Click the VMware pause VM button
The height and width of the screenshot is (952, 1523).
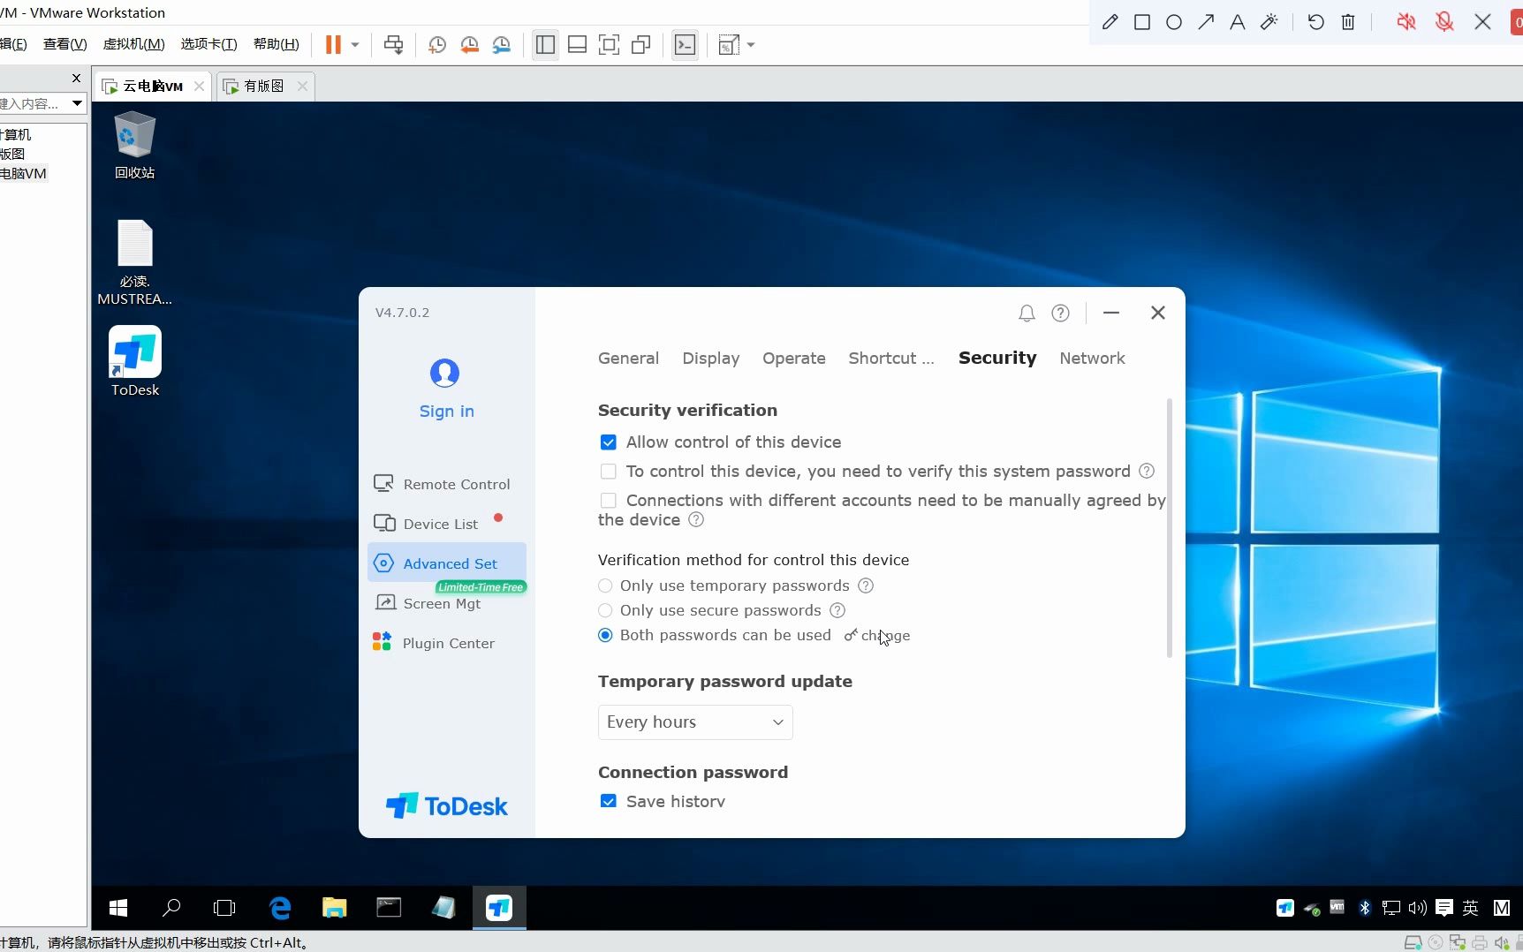pos(333,45)
